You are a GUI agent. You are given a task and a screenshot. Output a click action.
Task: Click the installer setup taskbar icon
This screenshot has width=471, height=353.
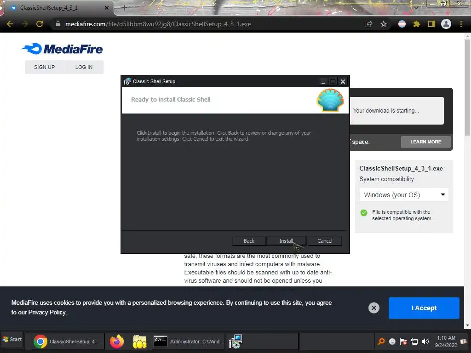click(235, 342)
